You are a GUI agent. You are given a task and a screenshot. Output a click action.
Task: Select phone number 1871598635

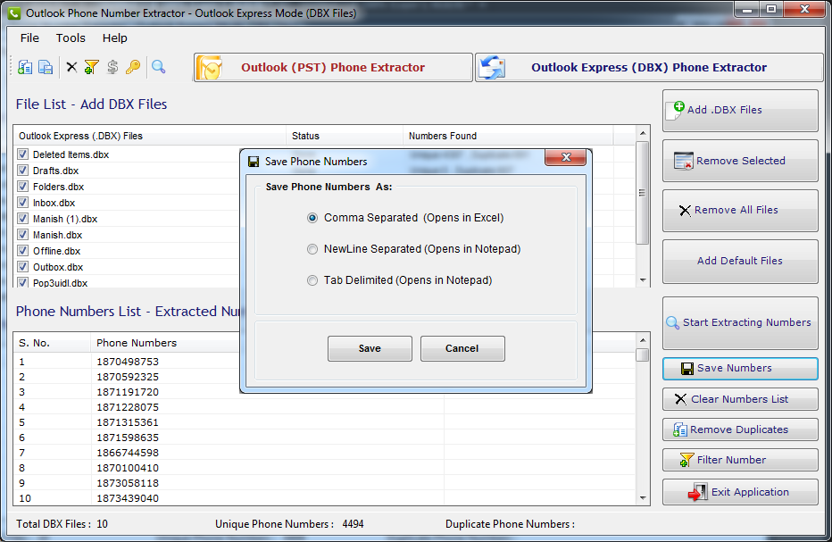coord(128,438)
